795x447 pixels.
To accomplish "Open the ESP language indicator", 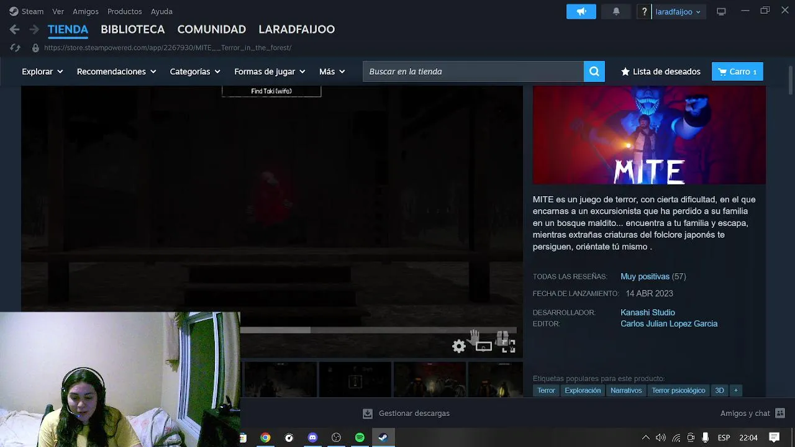I will 724,438.
